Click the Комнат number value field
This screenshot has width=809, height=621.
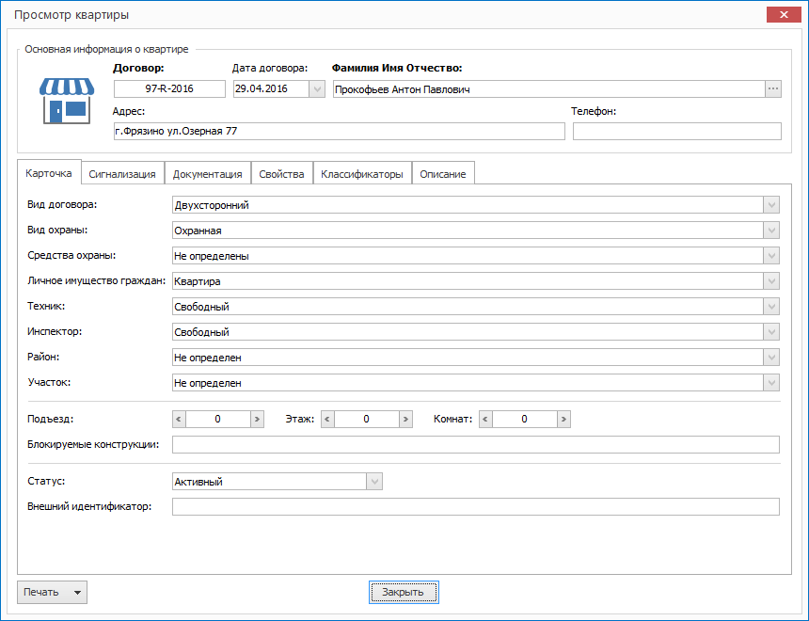tap(524, 419)
